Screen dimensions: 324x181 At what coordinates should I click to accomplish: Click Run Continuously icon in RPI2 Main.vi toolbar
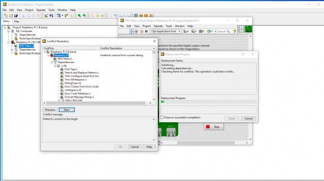click(137, 32)
